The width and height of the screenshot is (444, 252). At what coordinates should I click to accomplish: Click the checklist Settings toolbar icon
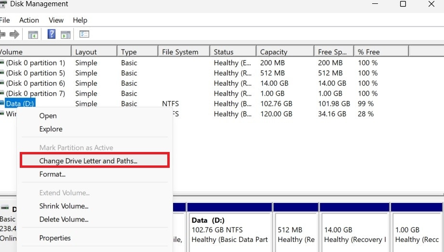click(84, 34)
